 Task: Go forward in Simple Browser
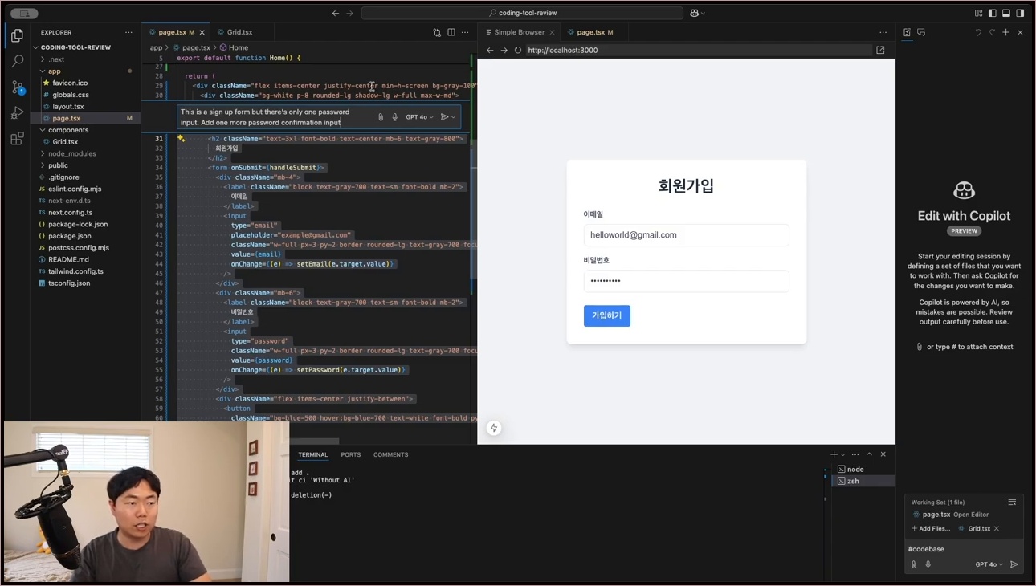(x=504, y=50)
